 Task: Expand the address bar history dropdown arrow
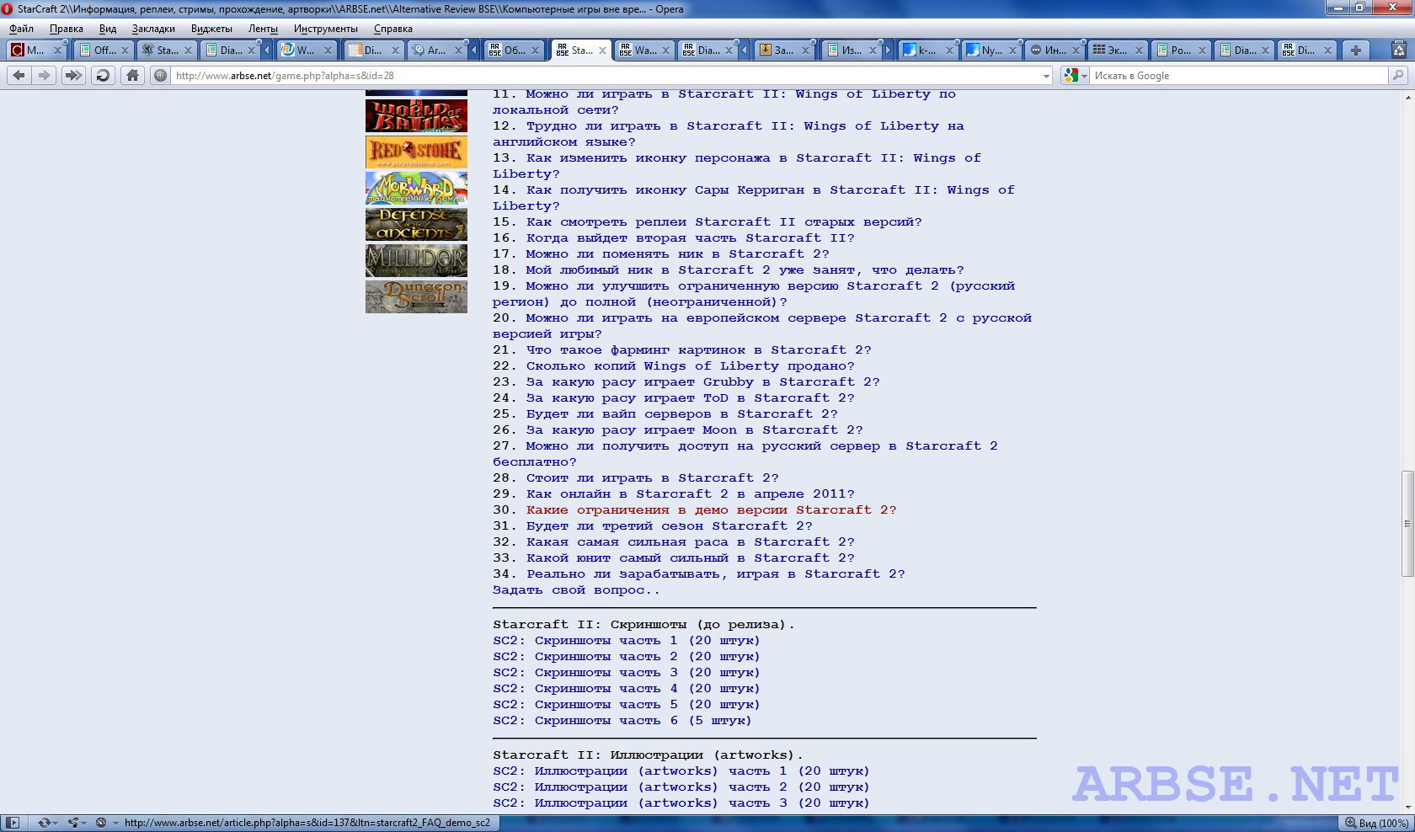[x=1046, y=76]
